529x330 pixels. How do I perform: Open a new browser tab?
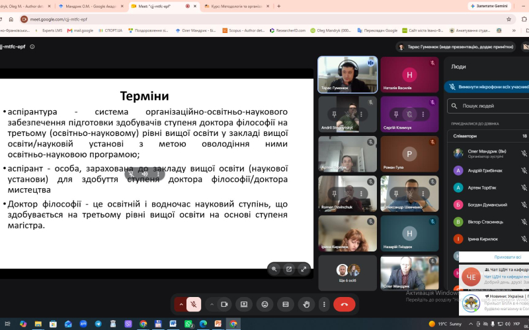click(x=278, y=6)
